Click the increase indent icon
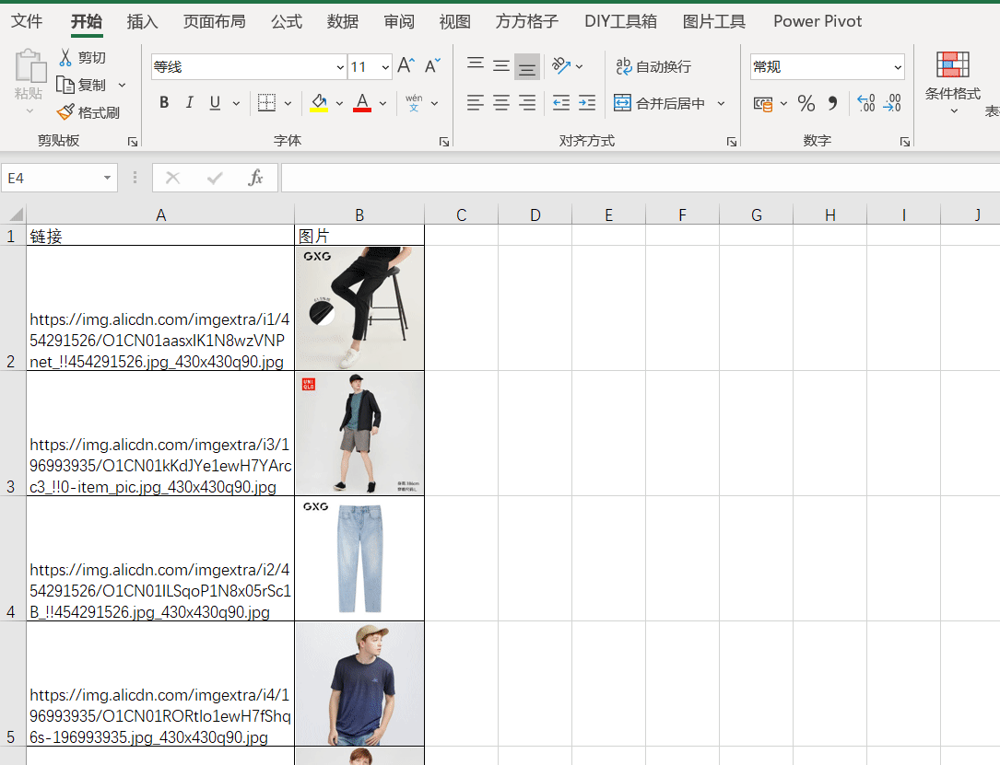The width and height of the screenshot is (1000, 765). tap(587, 103)
